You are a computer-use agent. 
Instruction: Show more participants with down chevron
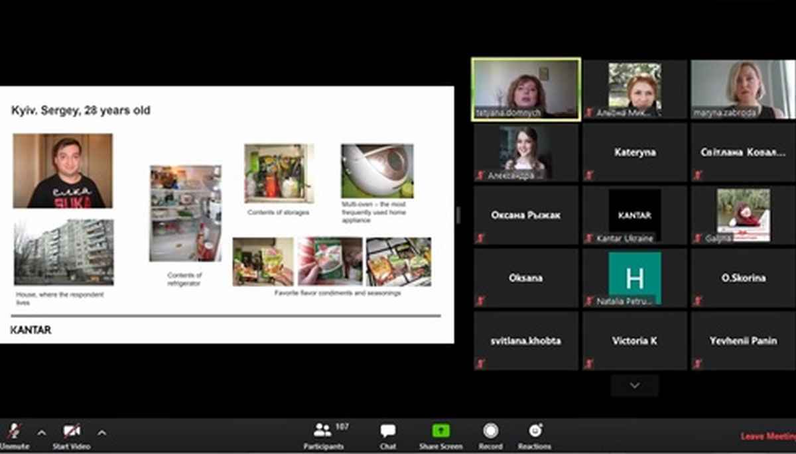(x=634, y=385)
